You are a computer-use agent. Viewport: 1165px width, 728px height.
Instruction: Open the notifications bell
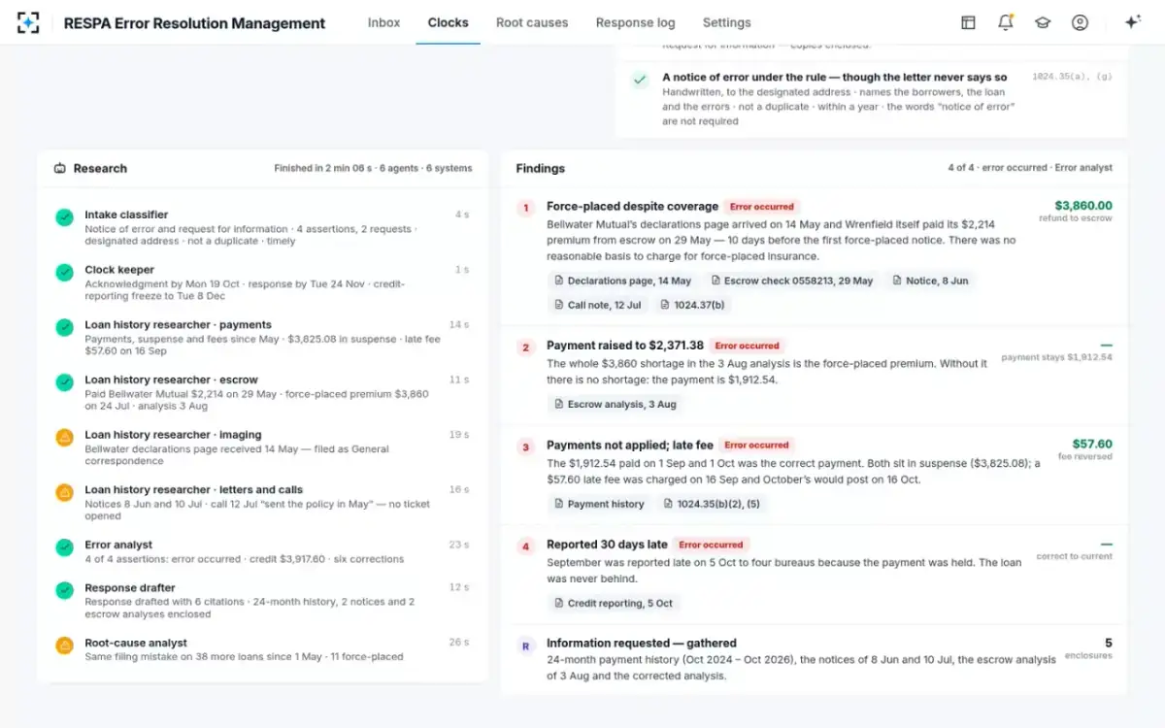(x=1005, y=22)
